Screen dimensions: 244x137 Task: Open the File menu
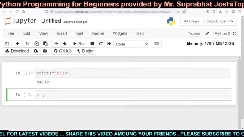coord(11,33)
